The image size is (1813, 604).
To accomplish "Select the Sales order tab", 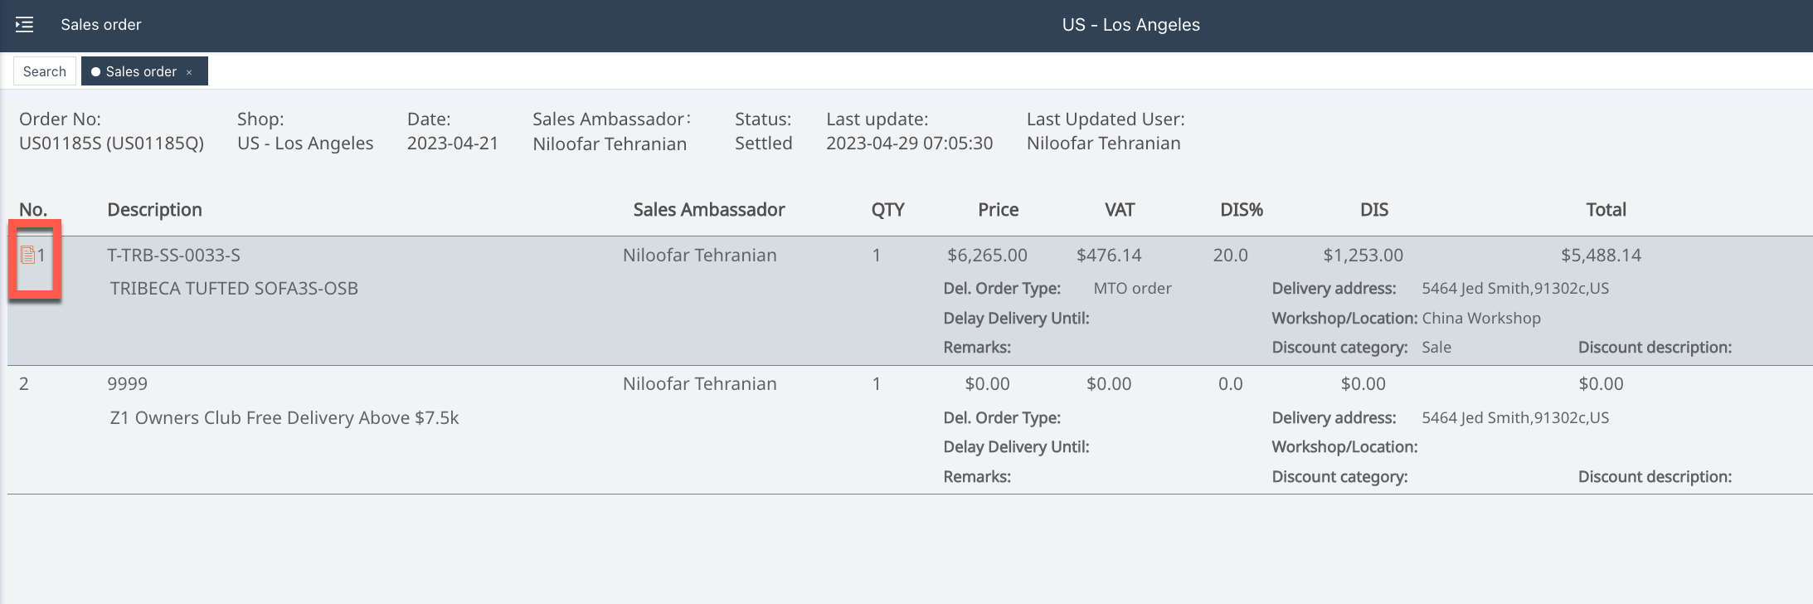I will 141,71.
